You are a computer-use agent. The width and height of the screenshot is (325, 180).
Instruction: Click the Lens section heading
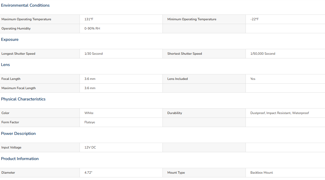[6, 65]
